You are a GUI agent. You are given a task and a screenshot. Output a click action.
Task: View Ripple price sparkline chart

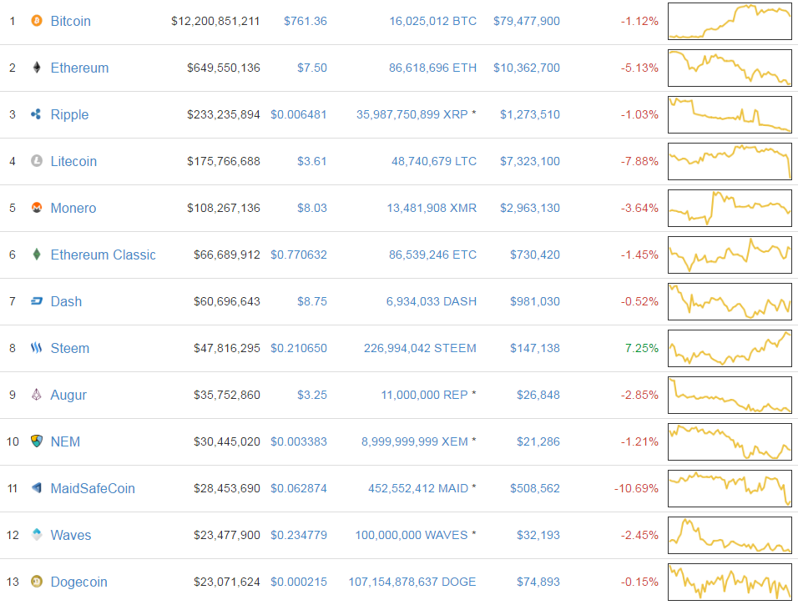point(730,115)
